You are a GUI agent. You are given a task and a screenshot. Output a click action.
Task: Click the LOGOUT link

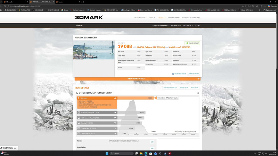pyautogui.click(x=197, y=26)
